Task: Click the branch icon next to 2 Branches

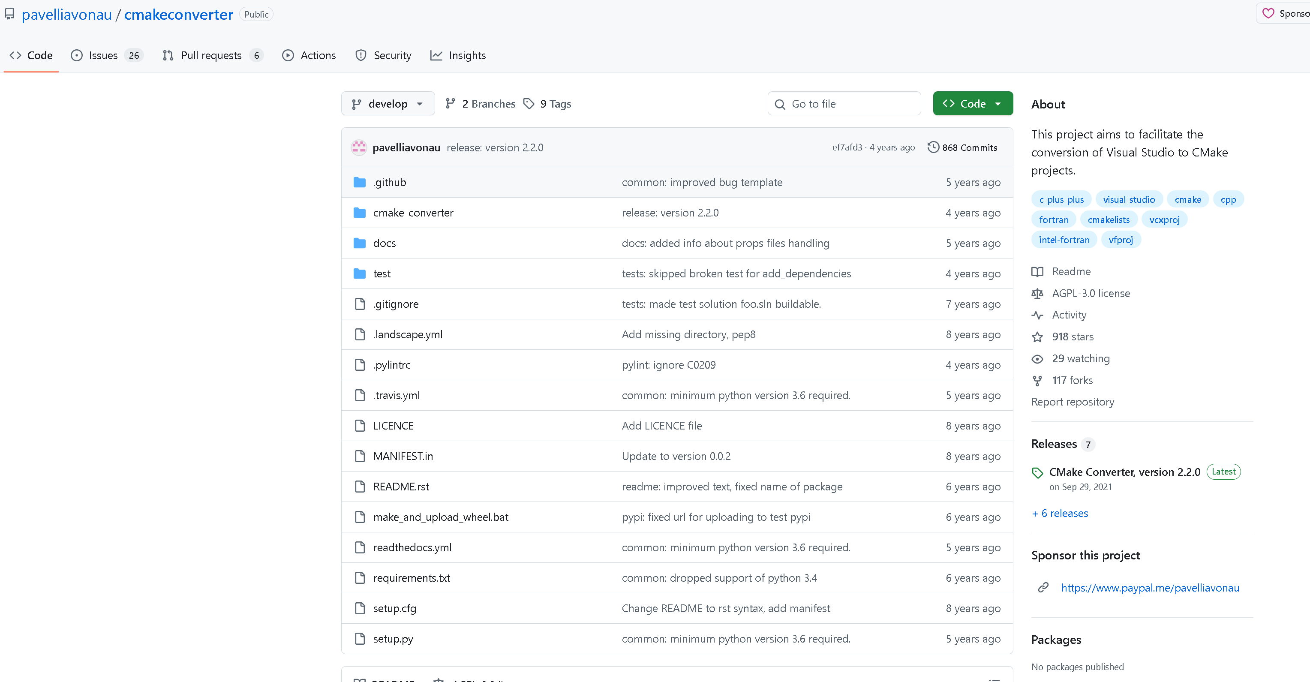Action: (450, 104)
